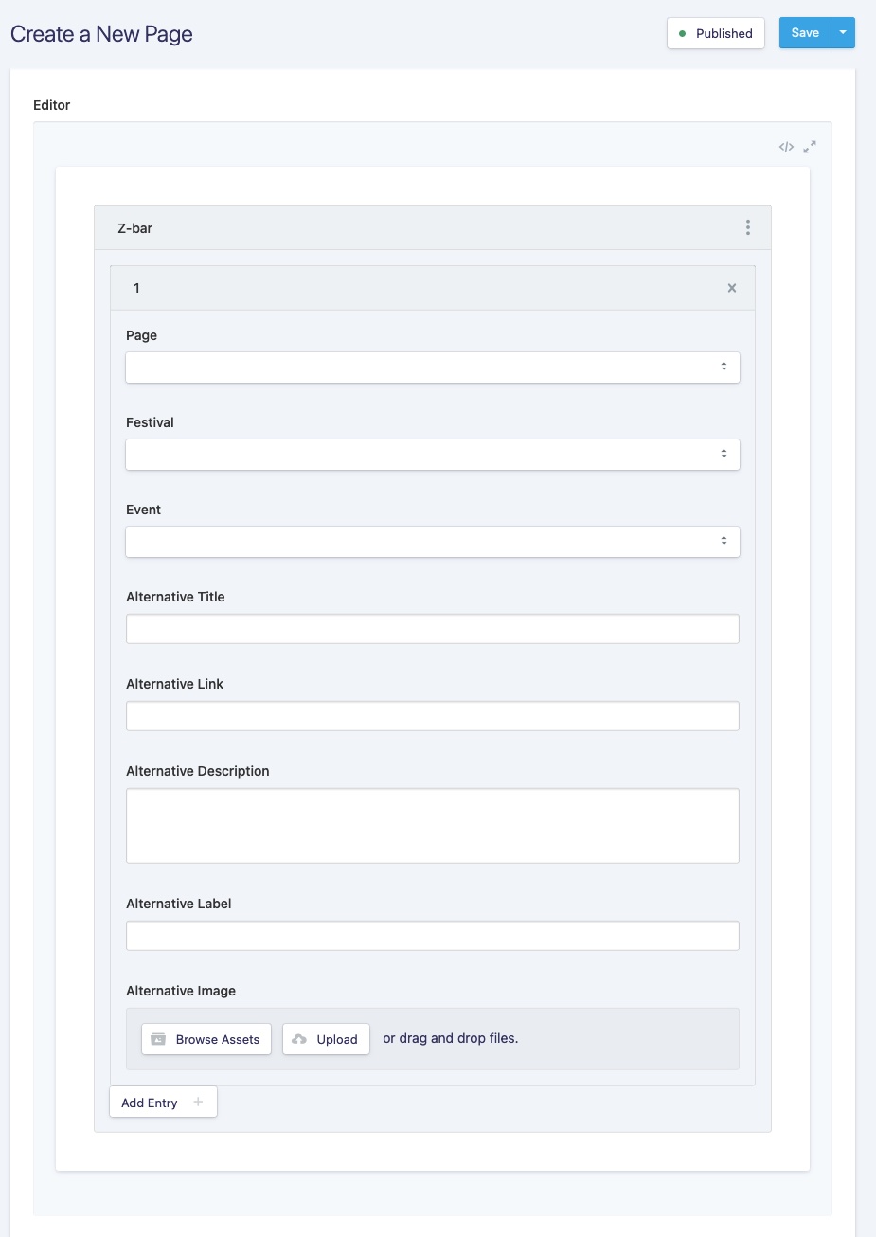Toggle the Published status button
The width and height of the screenshot is (876, 1237).
[x=715, y=33]
